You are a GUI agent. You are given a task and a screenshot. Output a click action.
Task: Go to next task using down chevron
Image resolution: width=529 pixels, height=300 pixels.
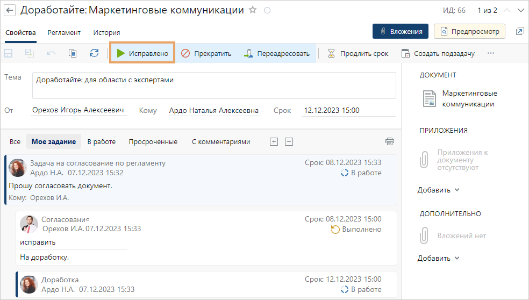pos(519,10)
